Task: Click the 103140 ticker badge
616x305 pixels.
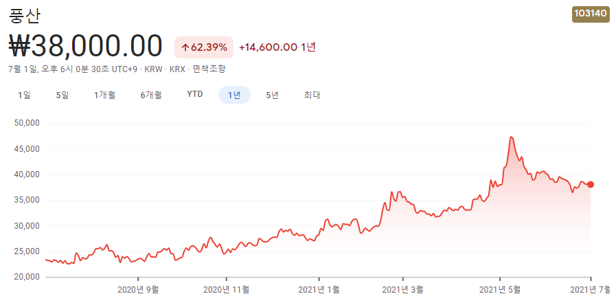Action: coord(591,14)
